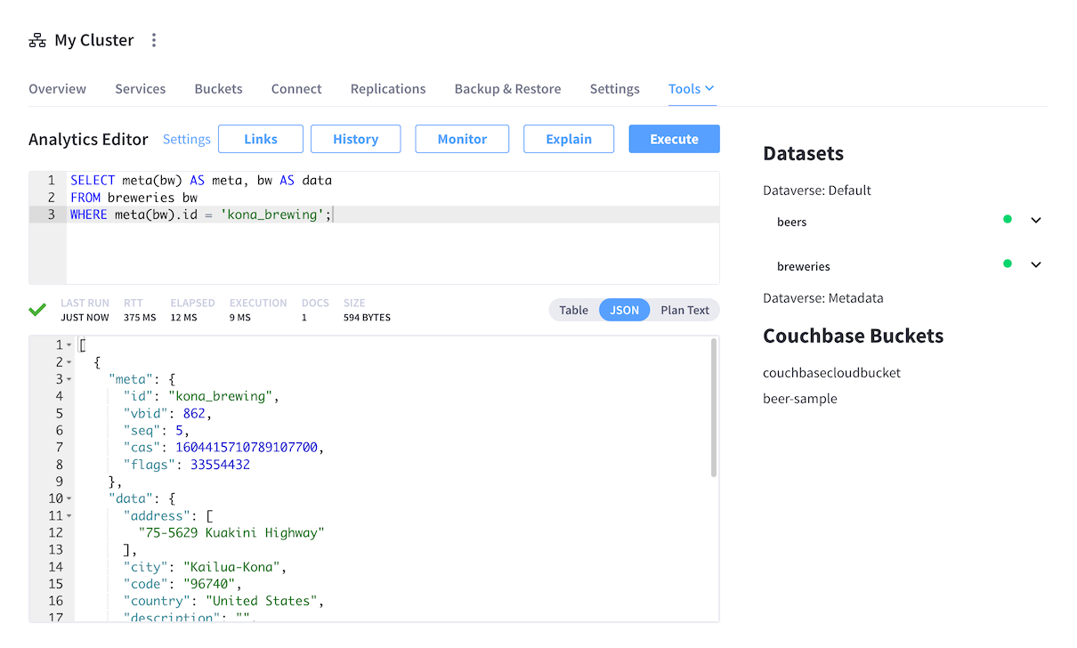The image size is (1077, 648).
Task: Click the green success checkmark below the query editor
Action: click(x=36, y=310)
